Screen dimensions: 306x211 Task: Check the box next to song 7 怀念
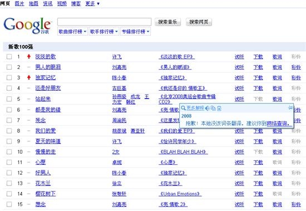(9, 120)
